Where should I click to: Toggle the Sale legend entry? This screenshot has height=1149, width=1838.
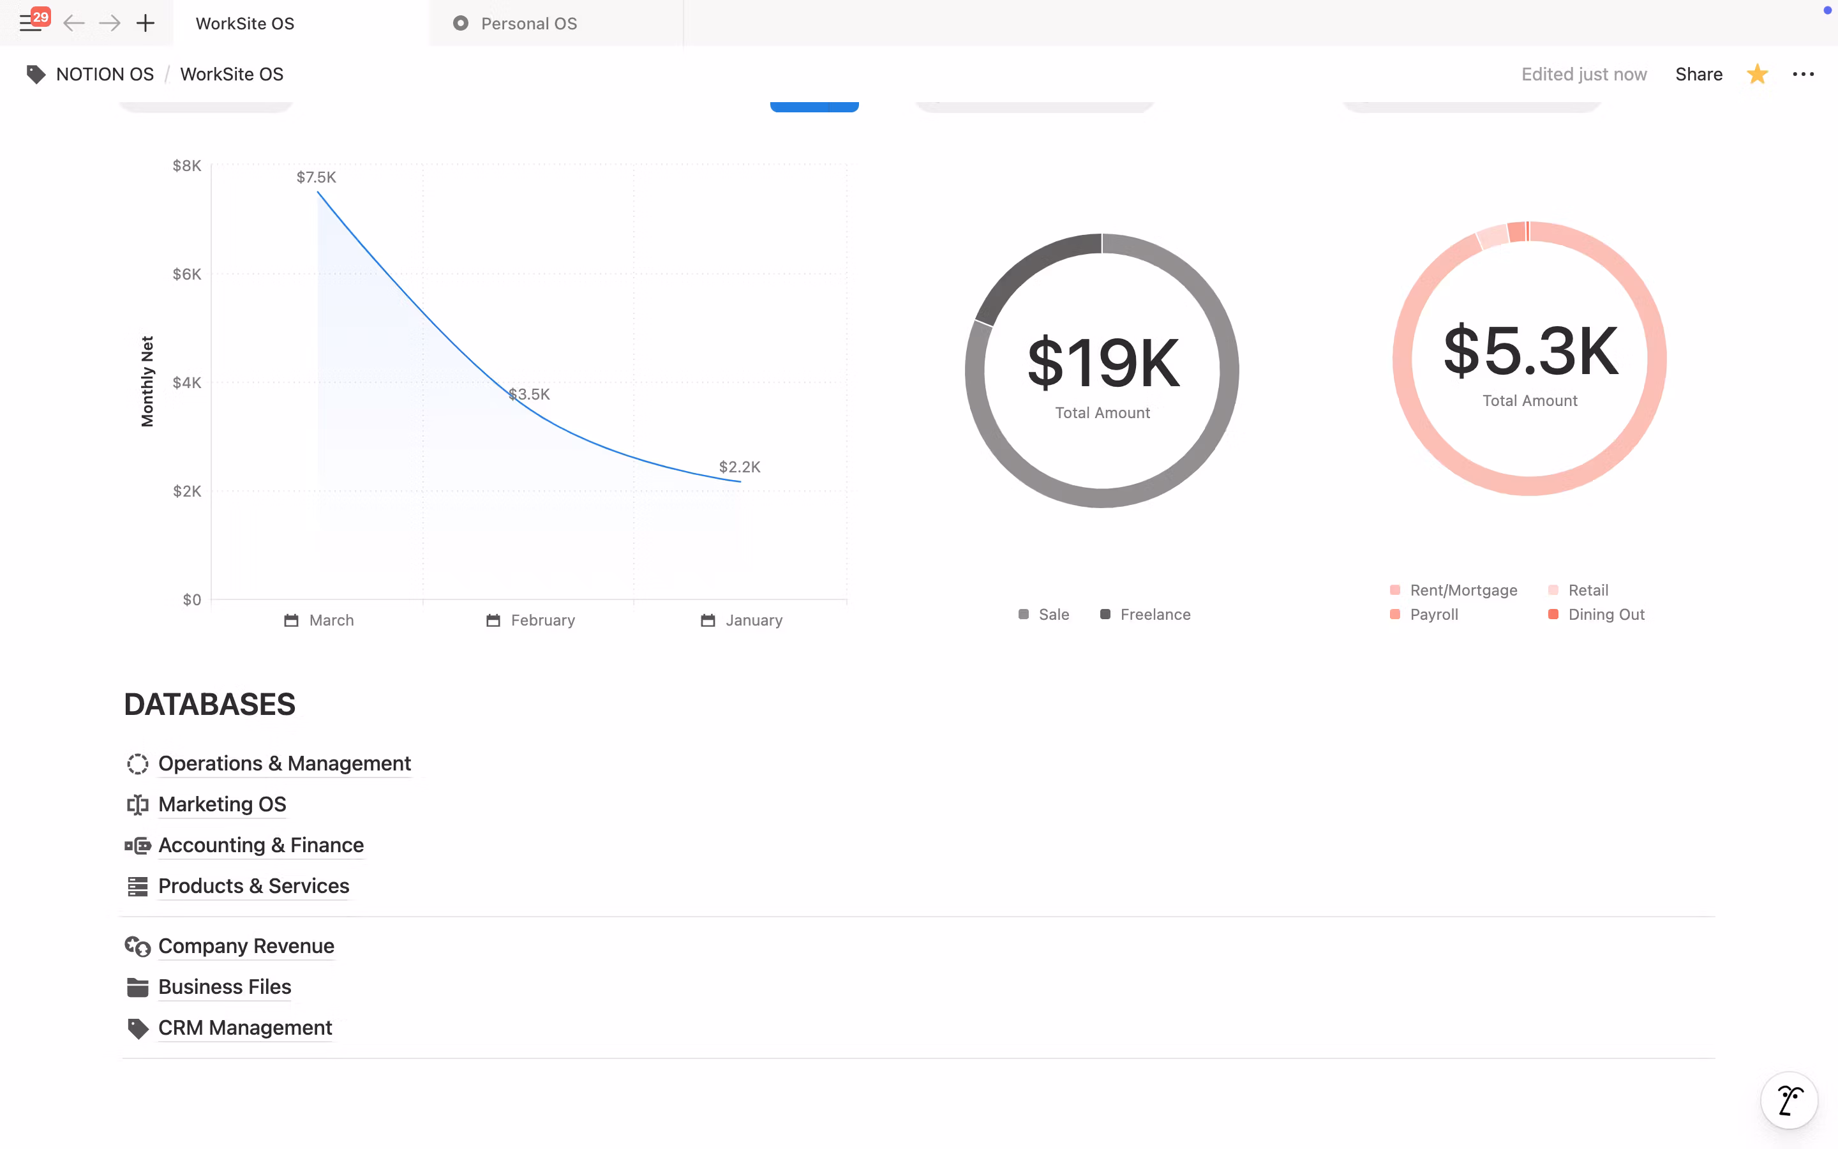point(1052,614)
